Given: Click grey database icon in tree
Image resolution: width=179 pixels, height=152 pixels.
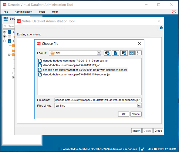Looking at the screenshot, I should [10, 36].
